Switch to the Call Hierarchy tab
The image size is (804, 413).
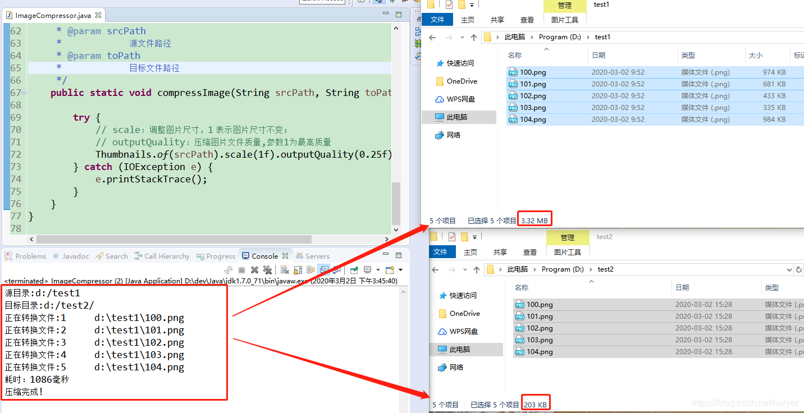pyautogui.click(x=162, y=256)
